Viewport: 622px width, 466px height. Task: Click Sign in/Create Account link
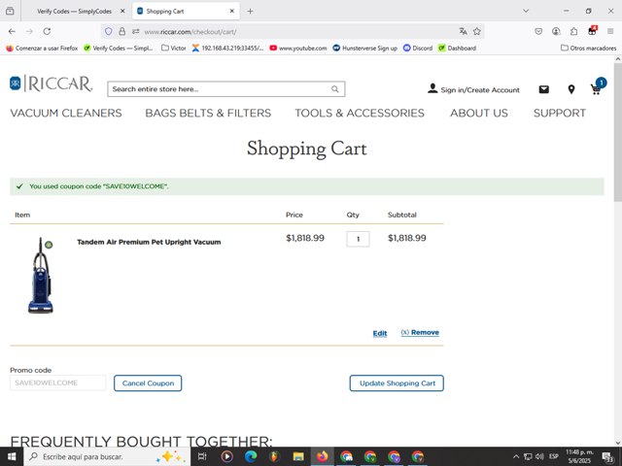point(480,90)
